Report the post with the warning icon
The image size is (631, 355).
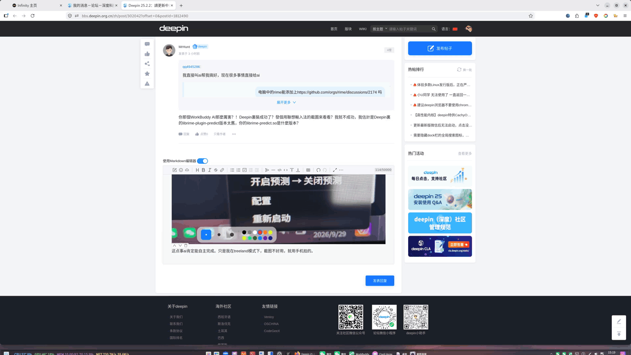click(x=147, y=84)
